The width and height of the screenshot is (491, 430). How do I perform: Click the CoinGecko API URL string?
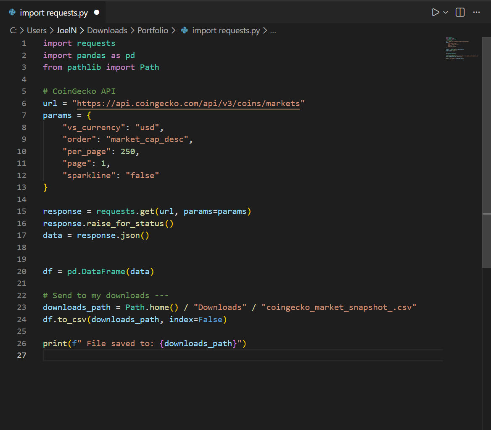tap(188, 104)
